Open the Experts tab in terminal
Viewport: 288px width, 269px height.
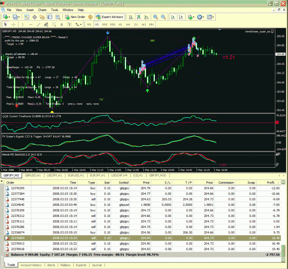pyautogui.click(x=81, y=265)
